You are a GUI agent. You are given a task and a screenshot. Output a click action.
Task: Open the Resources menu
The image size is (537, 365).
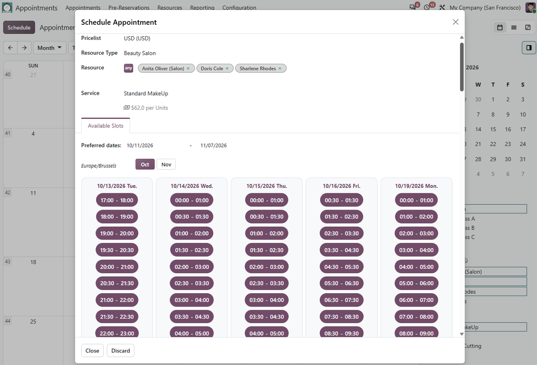[170, 8]
